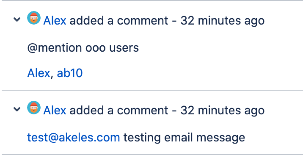Open the test@akeles.com email link
Image resolution: width=303 pixels, height=155 pixels.
click(74, 138)
